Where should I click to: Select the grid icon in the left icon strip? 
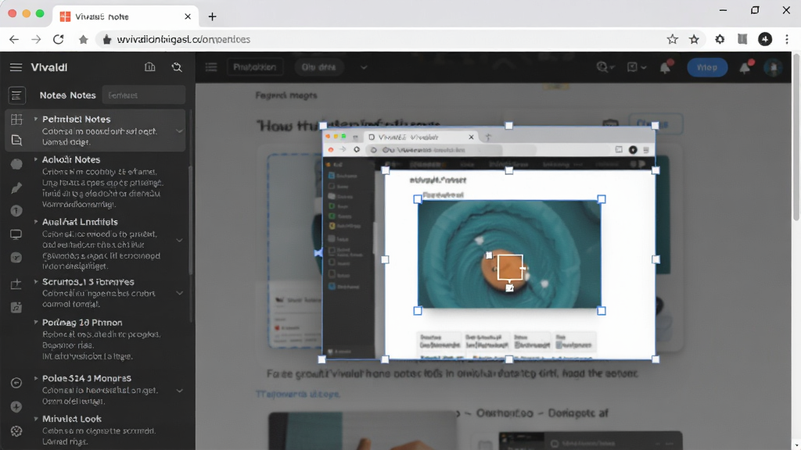(16, 120)
